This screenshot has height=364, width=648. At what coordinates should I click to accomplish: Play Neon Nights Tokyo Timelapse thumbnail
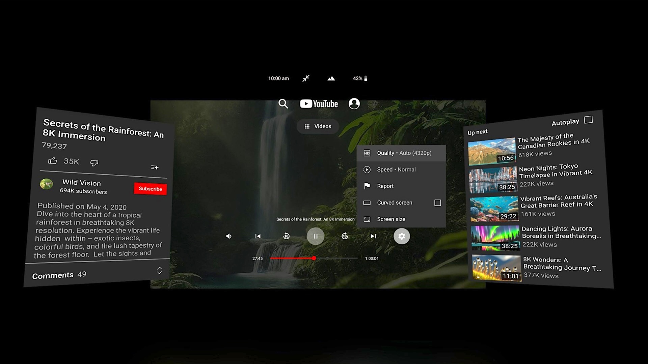click(493, 180)
